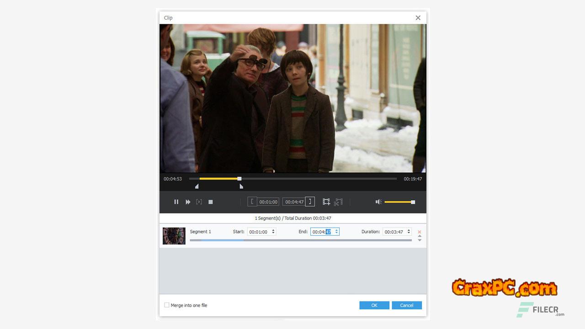Click the volume slider handle
The image size is (585, 329).
point(413,202)
